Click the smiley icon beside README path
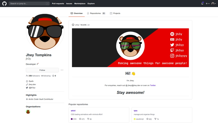This screenshot has width=218, height=123. pos(73,25)
